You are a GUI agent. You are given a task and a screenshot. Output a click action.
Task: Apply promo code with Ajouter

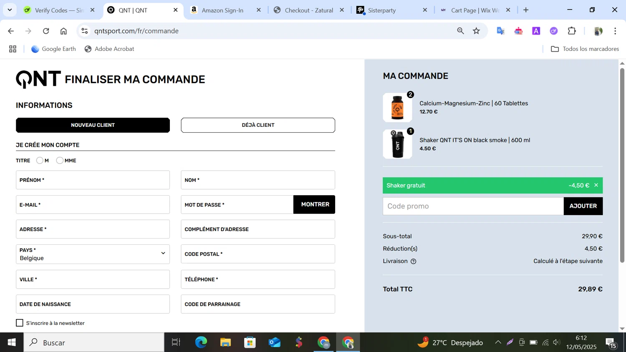pos(583,206)
